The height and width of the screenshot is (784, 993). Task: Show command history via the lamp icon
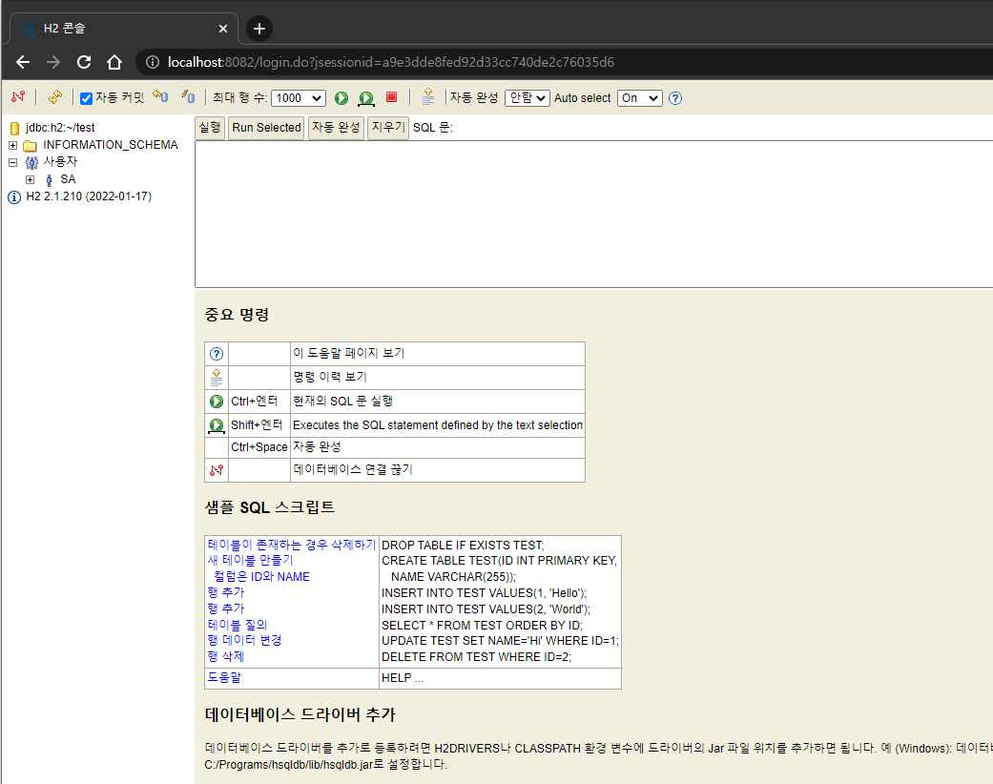click(x=427, y=97)
